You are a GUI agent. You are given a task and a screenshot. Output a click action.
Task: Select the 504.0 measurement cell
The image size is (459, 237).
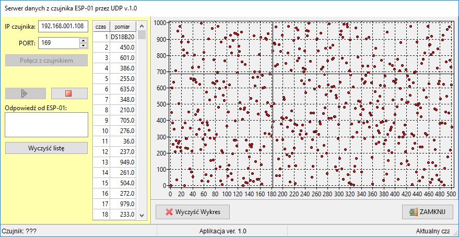(x=123, y=183)
